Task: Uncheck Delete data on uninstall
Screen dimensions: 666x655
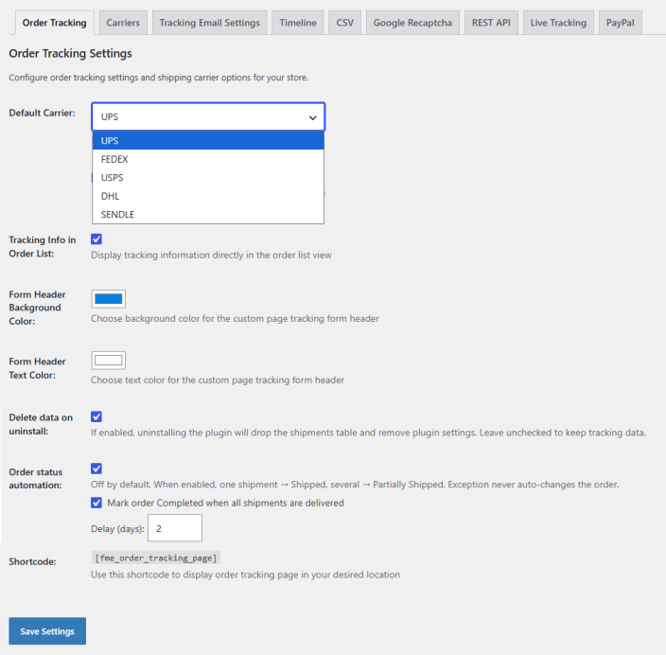Action: pos(96,416)
